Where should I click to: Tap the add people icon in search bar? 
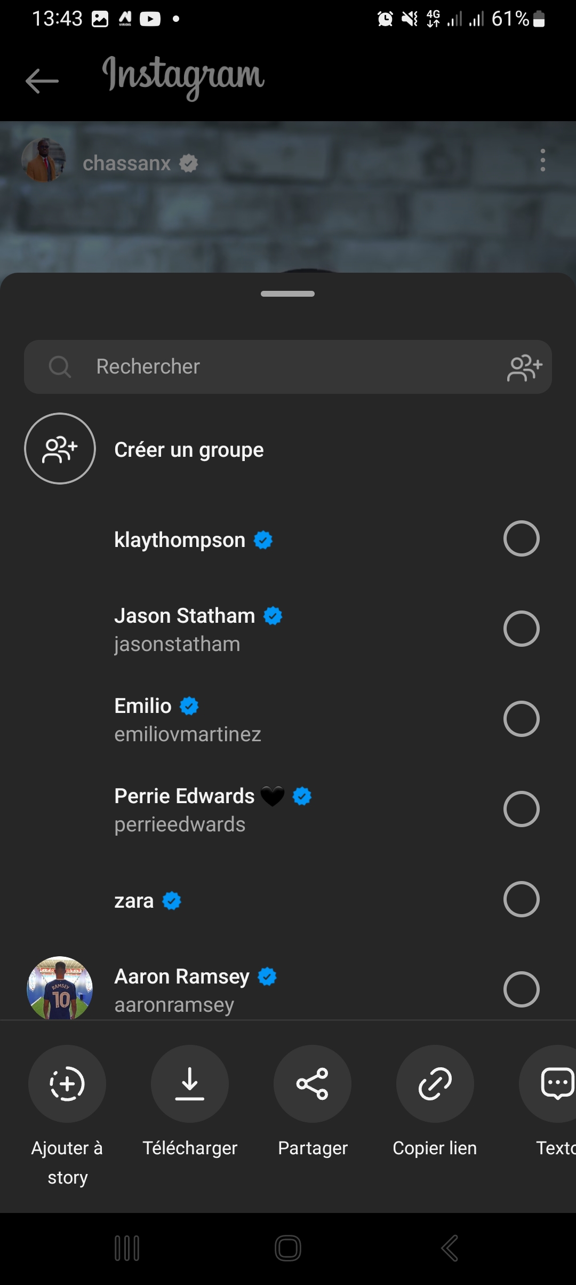point(525,368)
